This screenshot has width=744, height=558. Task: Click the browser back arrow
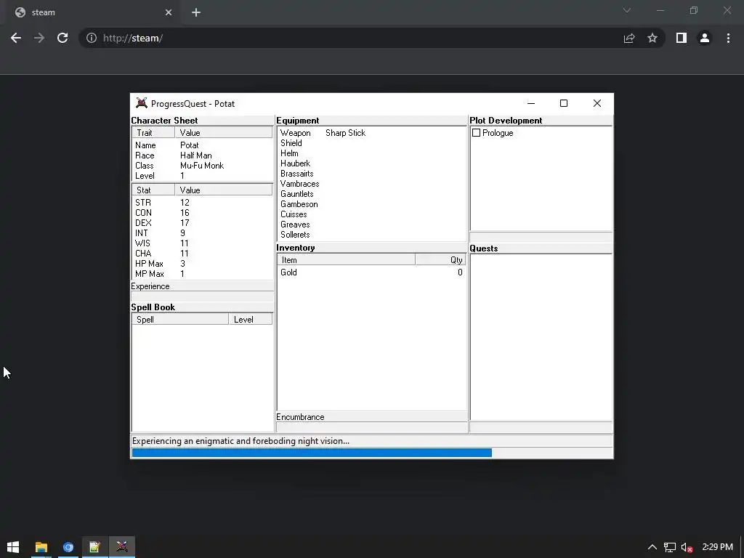16,38
